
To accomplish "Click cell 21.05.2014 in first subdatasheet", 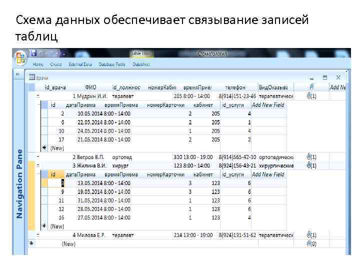I will click(x=90, y=139).
